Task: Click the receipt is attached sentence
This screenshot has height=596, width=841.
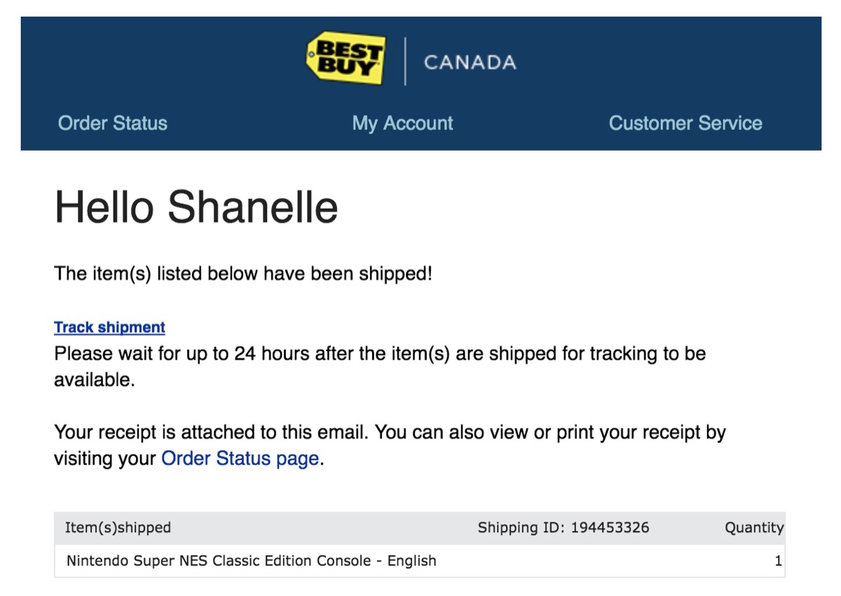Action: tap(390, 445)
